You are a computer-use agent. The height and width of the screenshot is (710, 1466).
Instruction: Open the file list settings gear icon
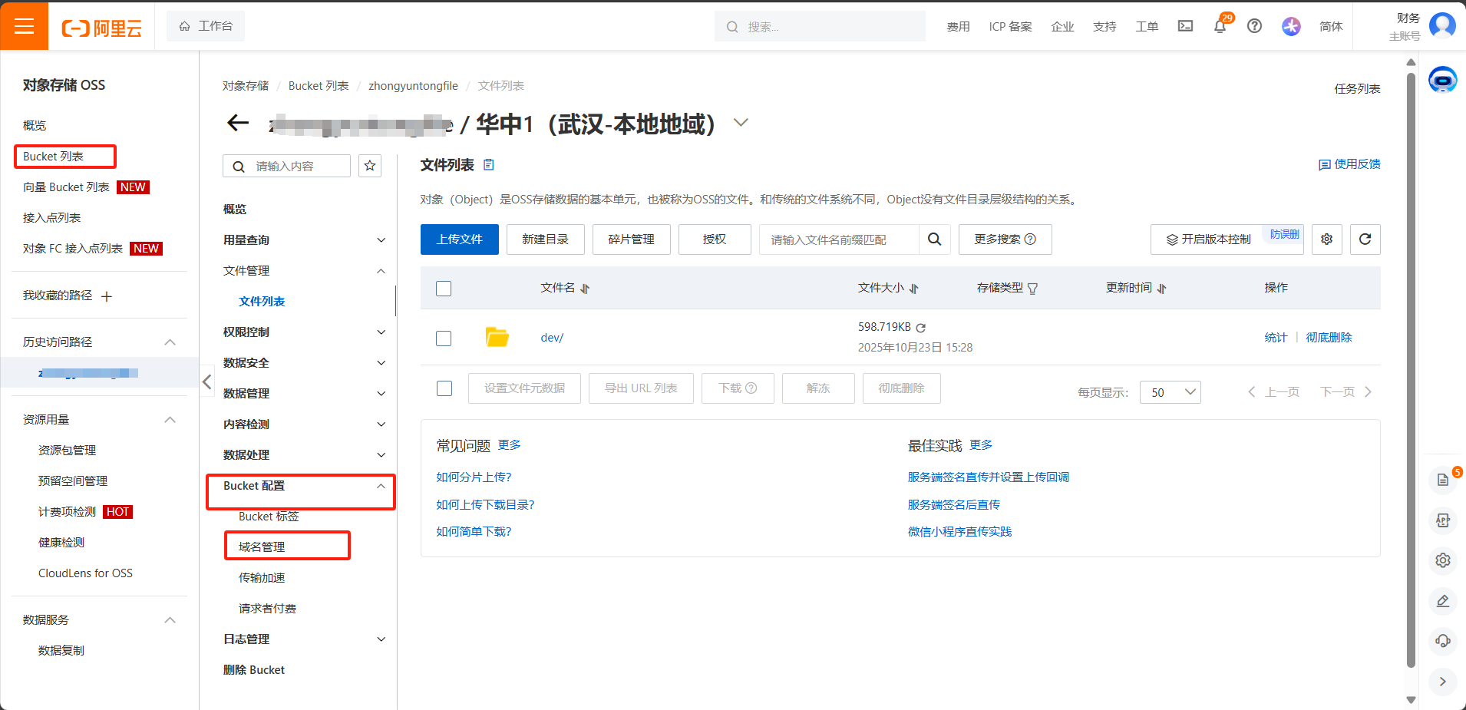(1326, 239)
